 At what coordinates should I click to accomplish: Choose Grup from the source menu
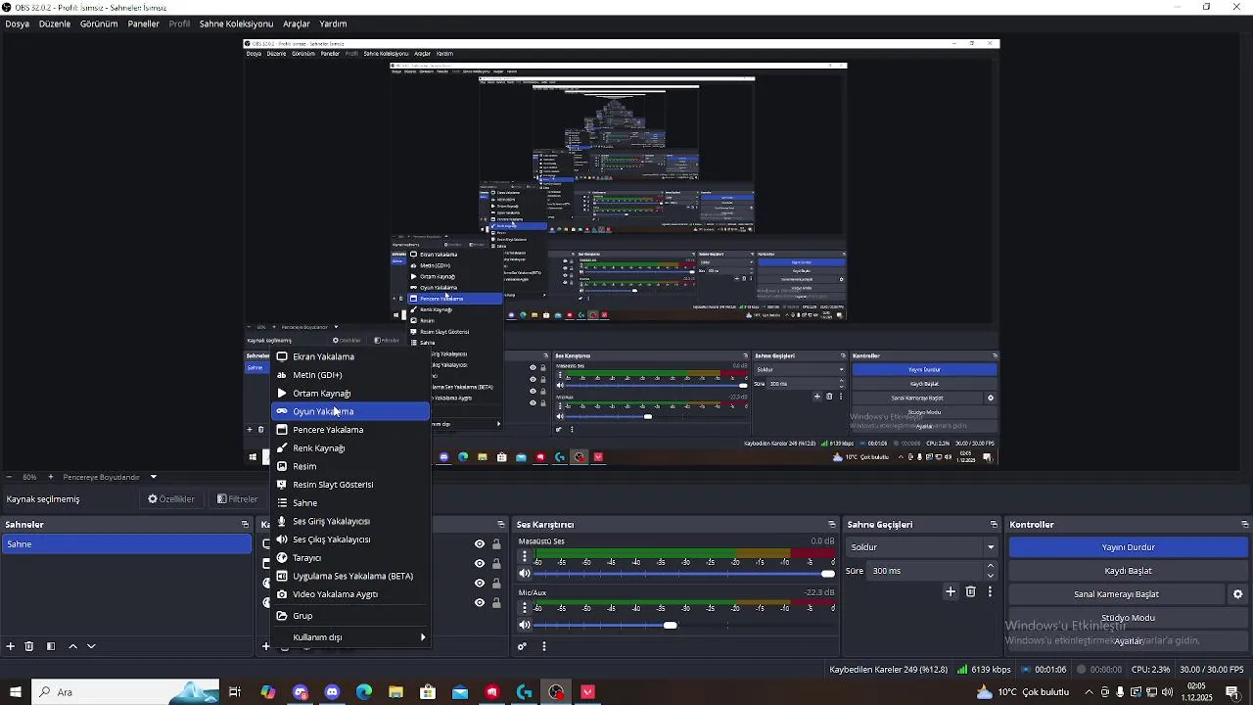349,616
